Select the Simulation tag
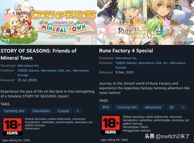The height and width of the screenshot is (143, 194). pyautogui.click(x=41, y=111)
